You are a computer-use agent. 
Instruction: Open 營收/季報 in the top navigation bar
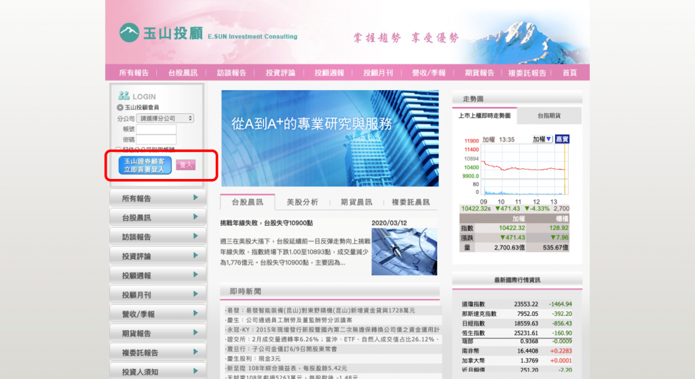[429, 73]
